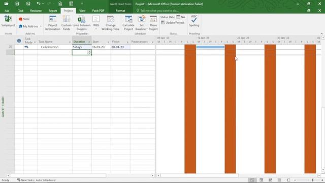Click the Print Preview icon in quick access toolbar
Image resolution: width=325 pixels, height=183 pixels.
[x=60, y=4]
